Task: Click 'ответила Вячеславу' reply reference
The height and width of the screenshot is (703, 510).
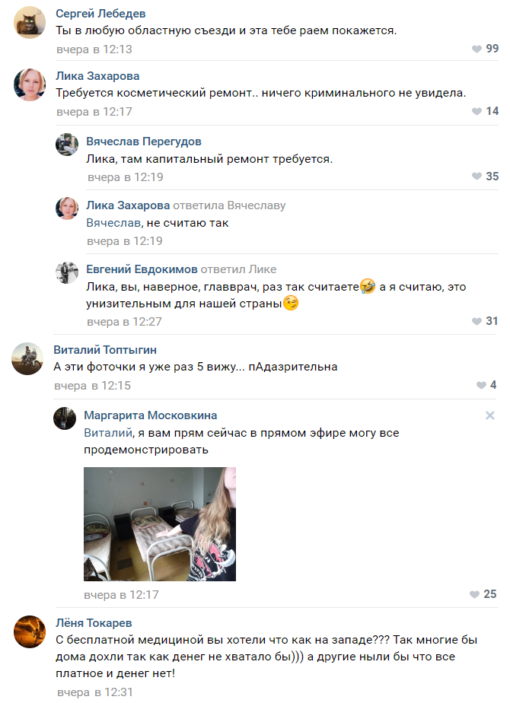Action: tap(229, 205)
